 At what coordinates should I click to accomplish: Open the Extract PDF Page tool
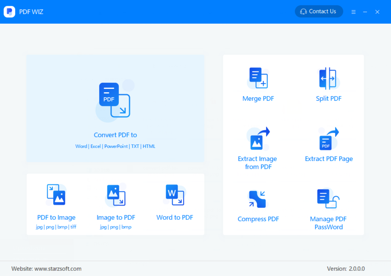point(329,144)
